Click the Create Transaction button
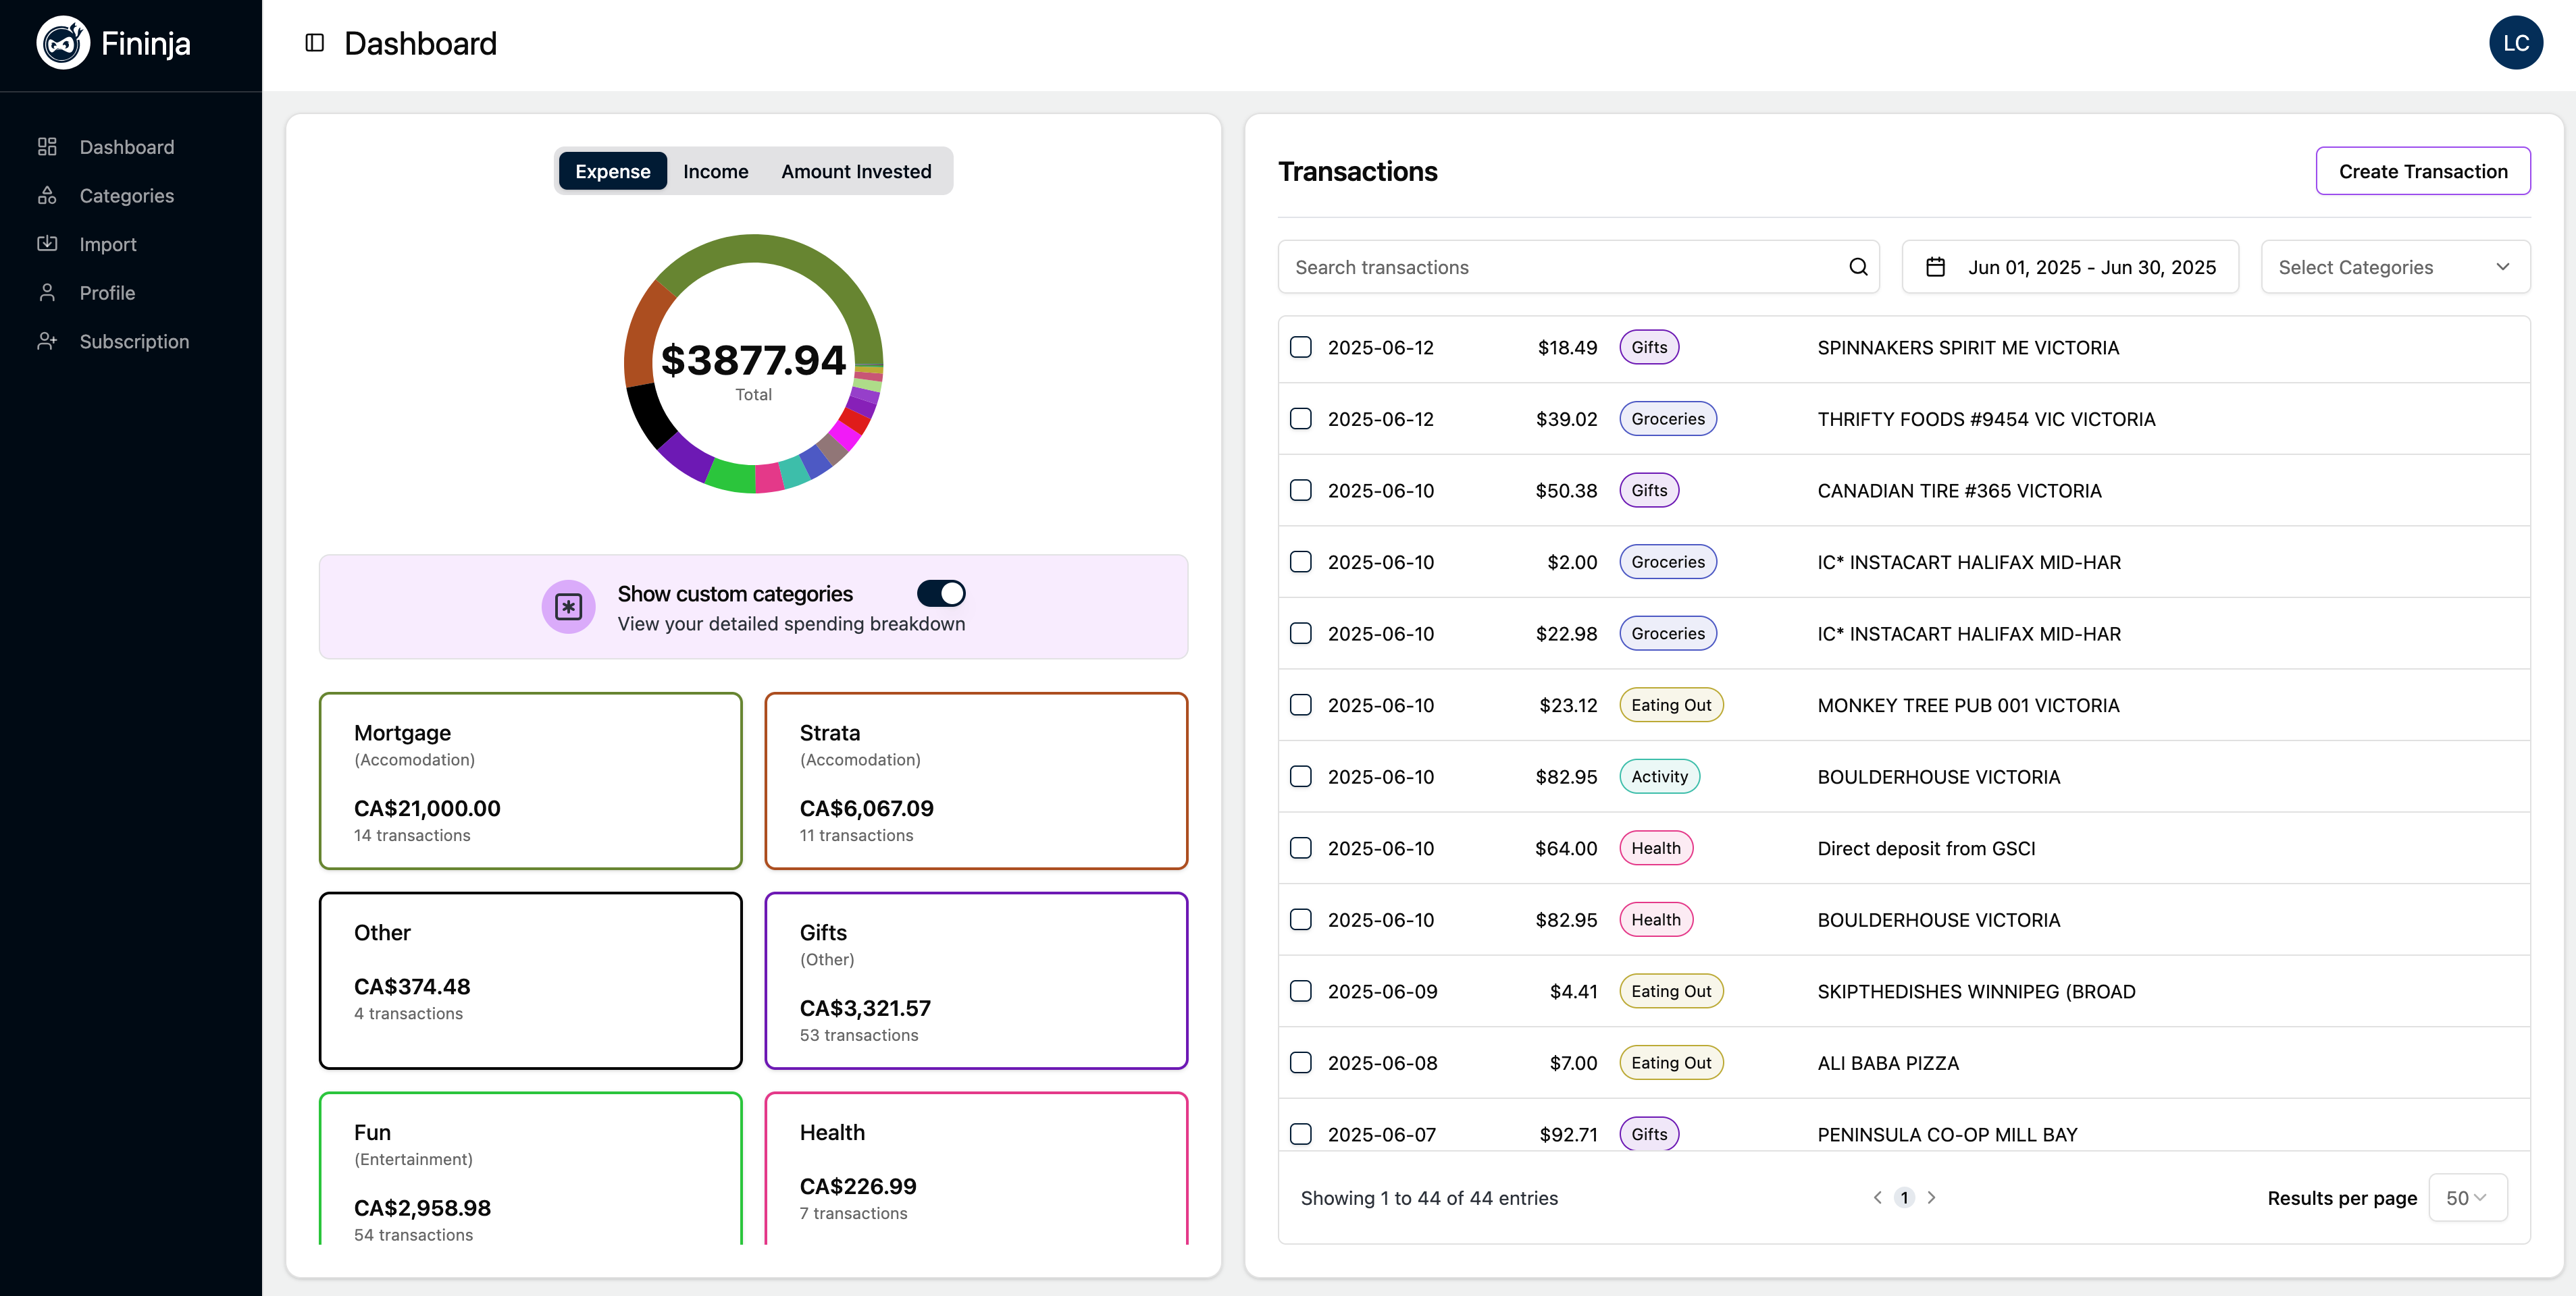Viewport: 2576px width, 1296px height. (x=2422, y=172)
